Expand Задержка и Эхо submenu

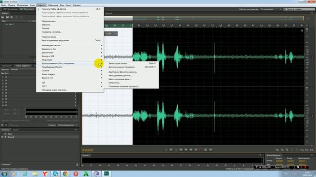pos(70,49)
